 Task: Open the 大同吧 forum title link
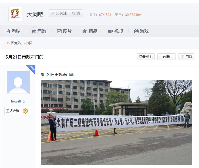35,14
